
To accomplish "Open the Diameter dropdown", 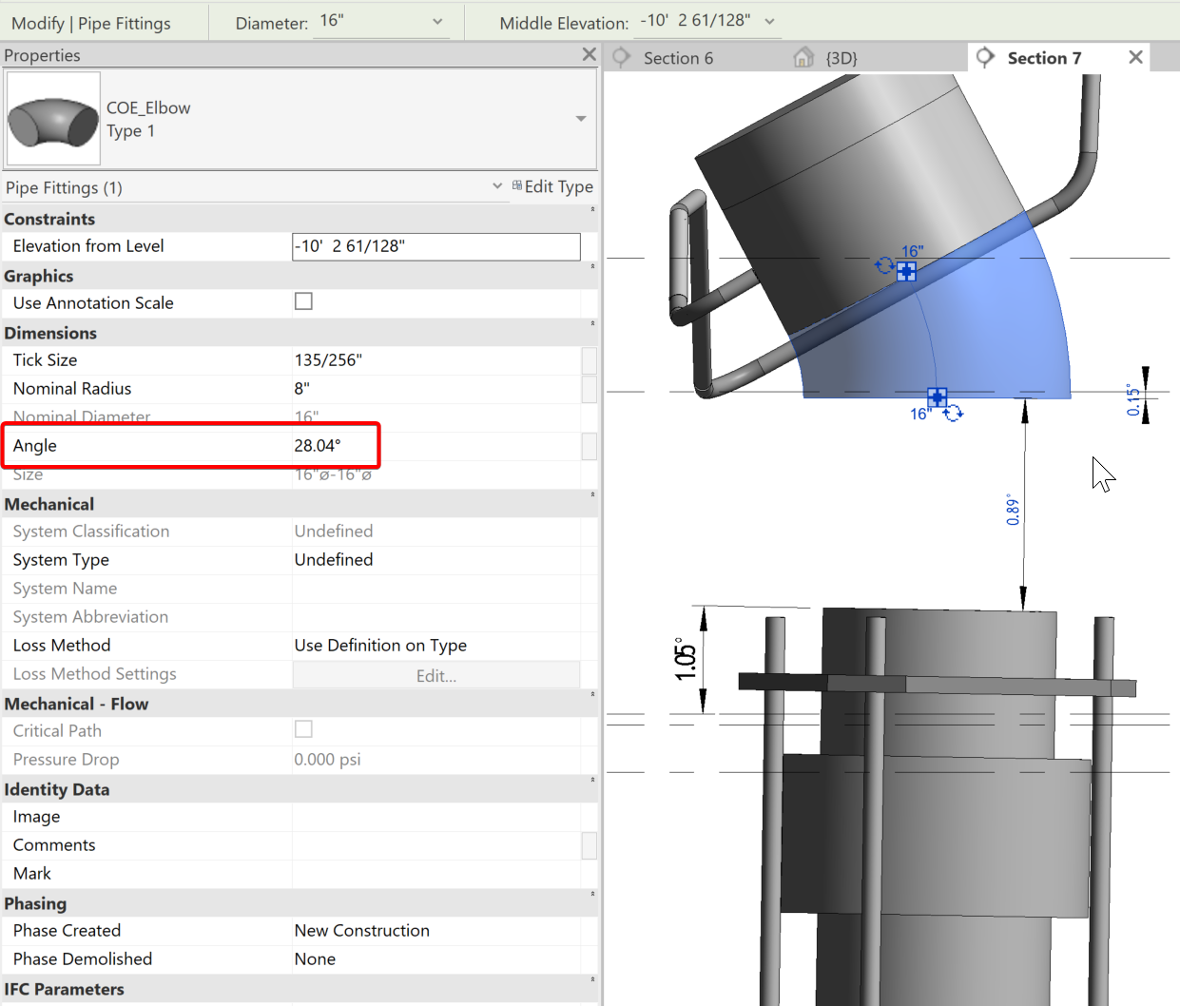I will (x=437, y=21).
